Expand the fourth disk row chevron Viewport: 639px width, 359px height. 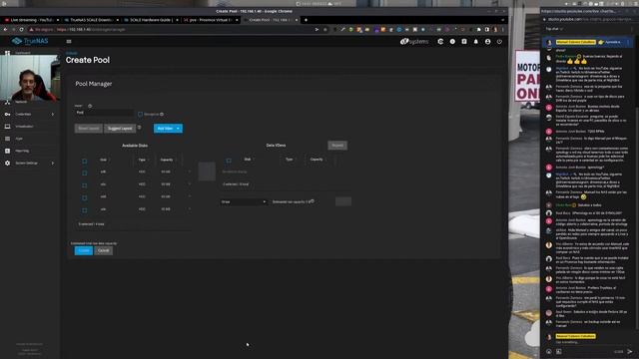[x=189, y=209]
